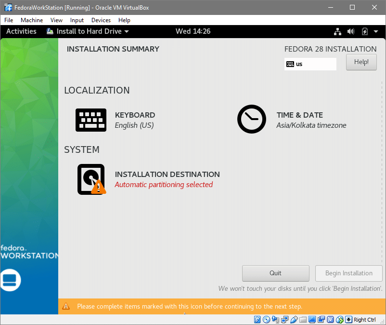Click FEDORA 28 INSTALLATION text

tap(330, 49)
